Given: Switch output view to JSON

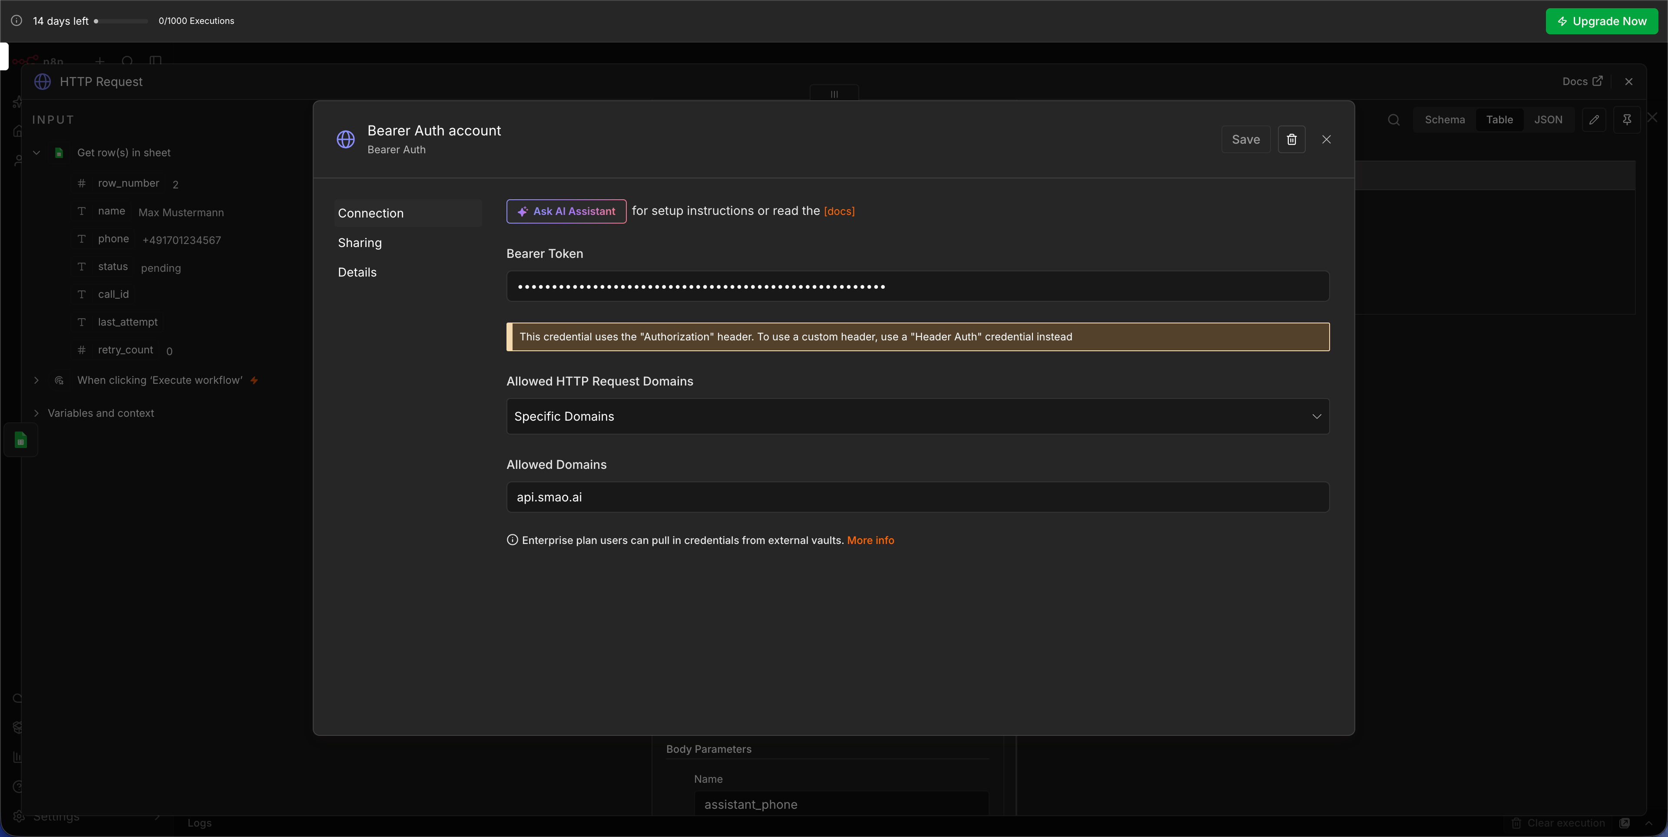Looking at the screenshot, I should [1548, 120].
